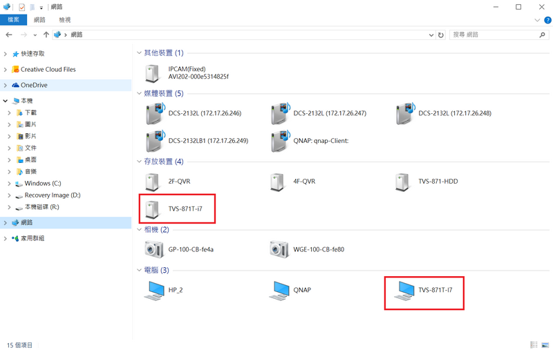Image resolution: width=553 pixels, height=350 pixels.
Task: Select OneDrive in the sidebar
Action: [x=34, y=85]
